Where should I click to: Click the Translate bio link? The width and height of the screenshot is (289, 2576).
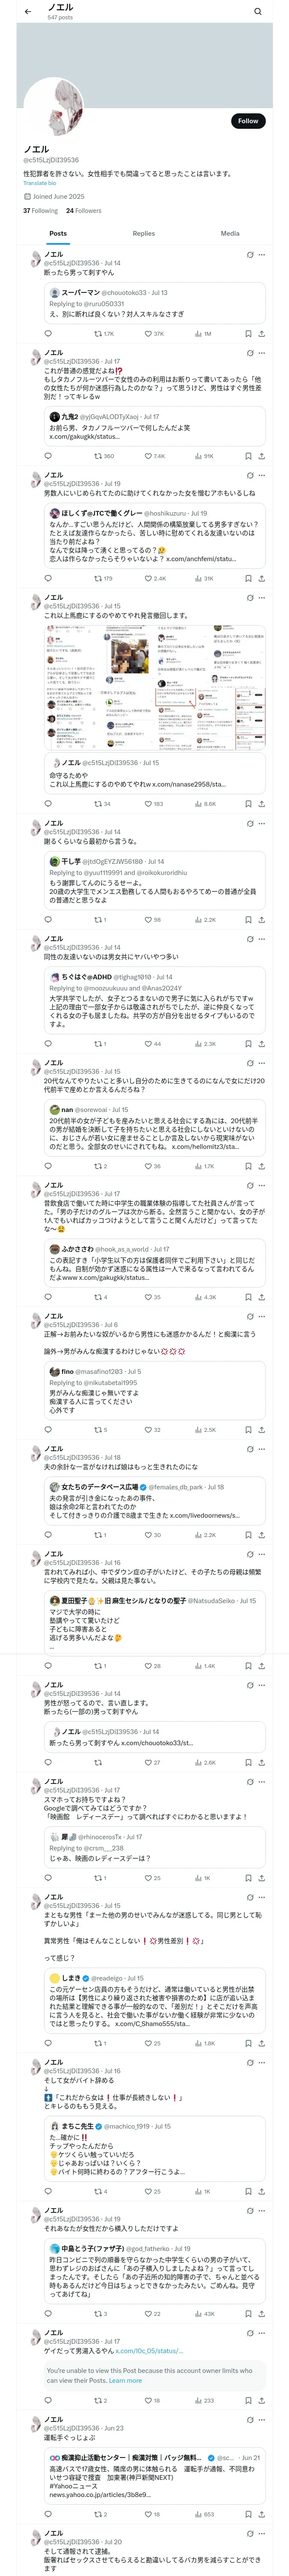click(40, 183)
